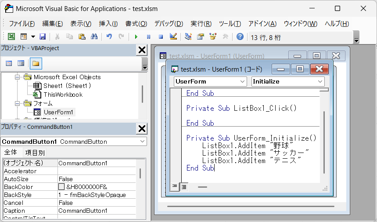Open Find with the binoculars icon
377x222 pixels.
click(94, 36)
